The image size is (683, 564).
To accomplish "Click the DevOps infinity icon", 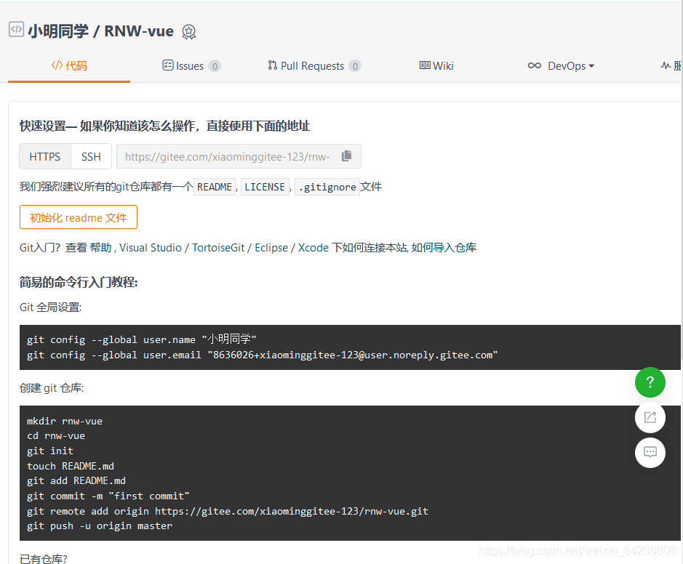I will coord(535,65).
